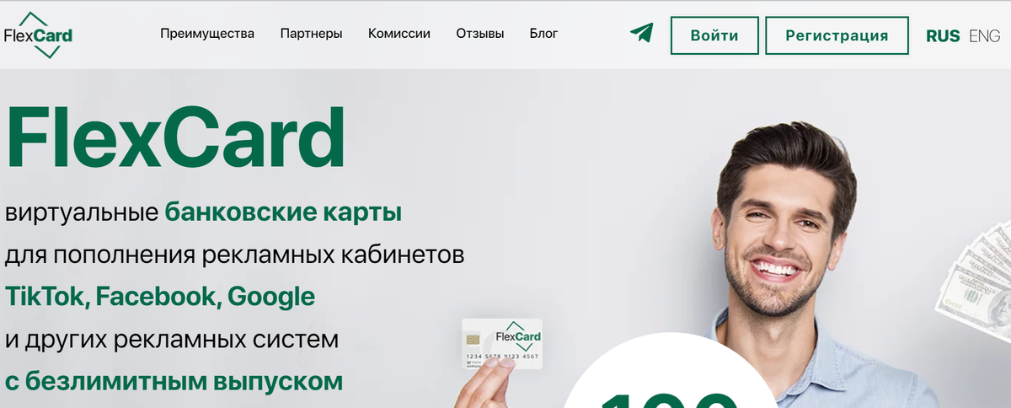Open the Telegram paper plane icon
The width and height of the screenshot is (1011, 408).
(x=641, y=33)
